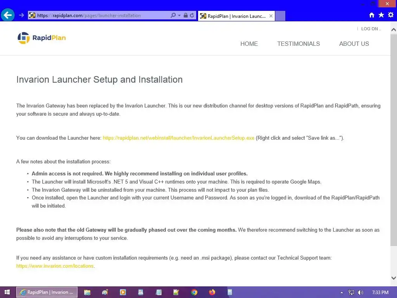
Task: Open File Explorer from the taskbar
Action: point(87,292)
